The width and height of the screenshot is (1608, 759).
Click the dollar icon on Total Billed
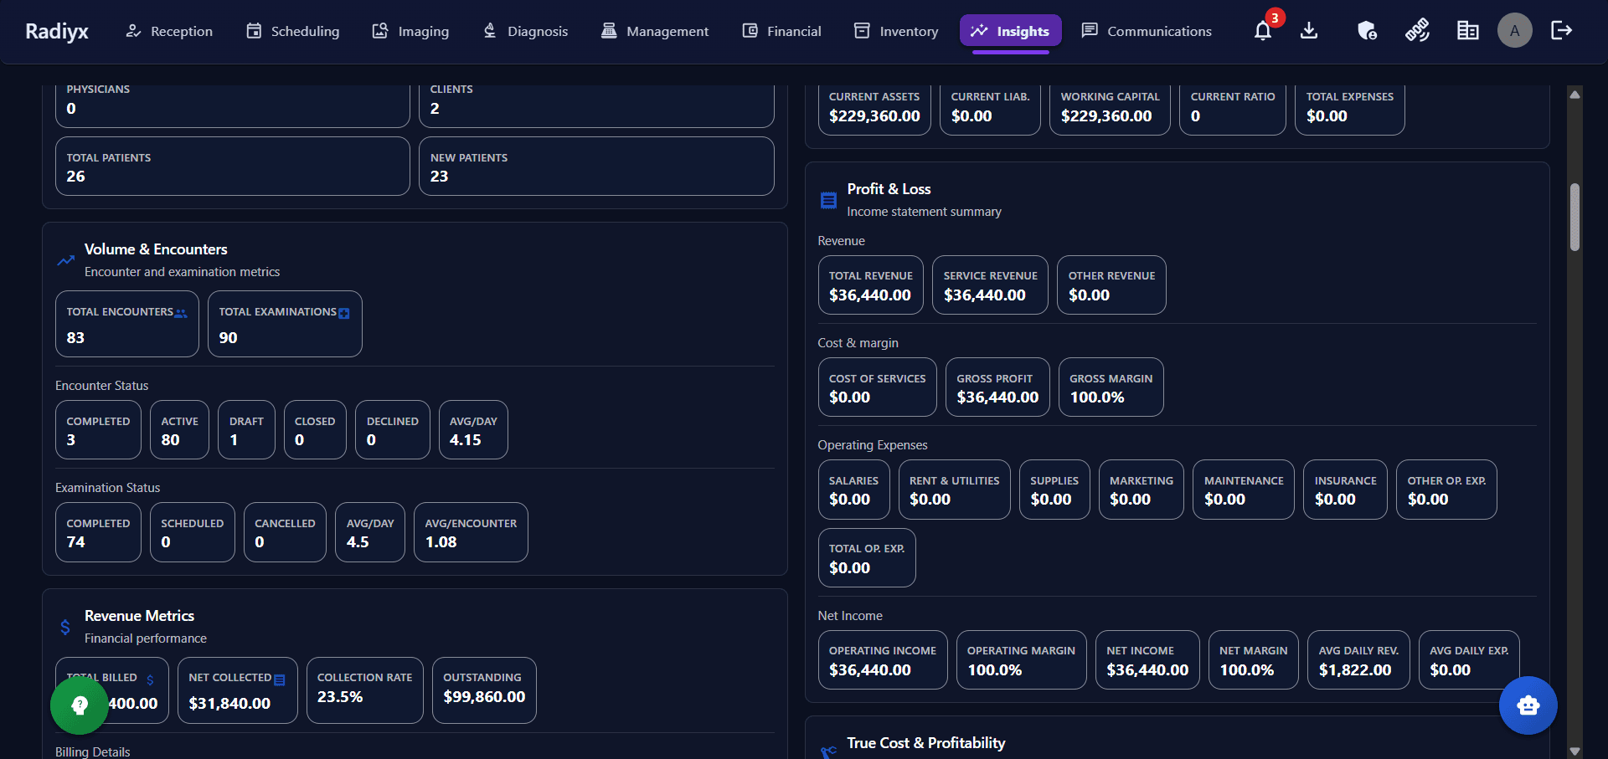point(150,680)
